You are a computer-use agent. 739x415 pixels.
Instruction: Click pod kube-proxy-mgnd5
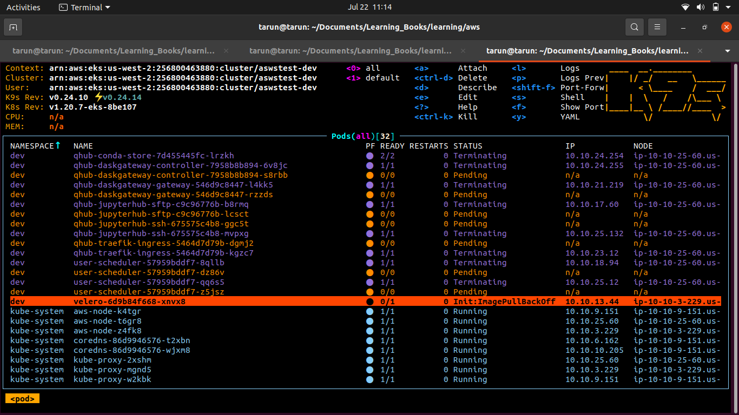click(x=113, y=370)
